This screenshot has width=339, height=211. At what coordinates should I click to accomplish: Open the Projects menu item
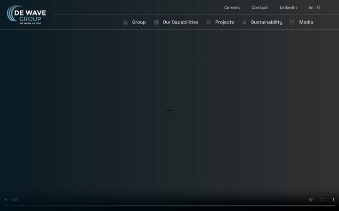[x=225, y=22]
